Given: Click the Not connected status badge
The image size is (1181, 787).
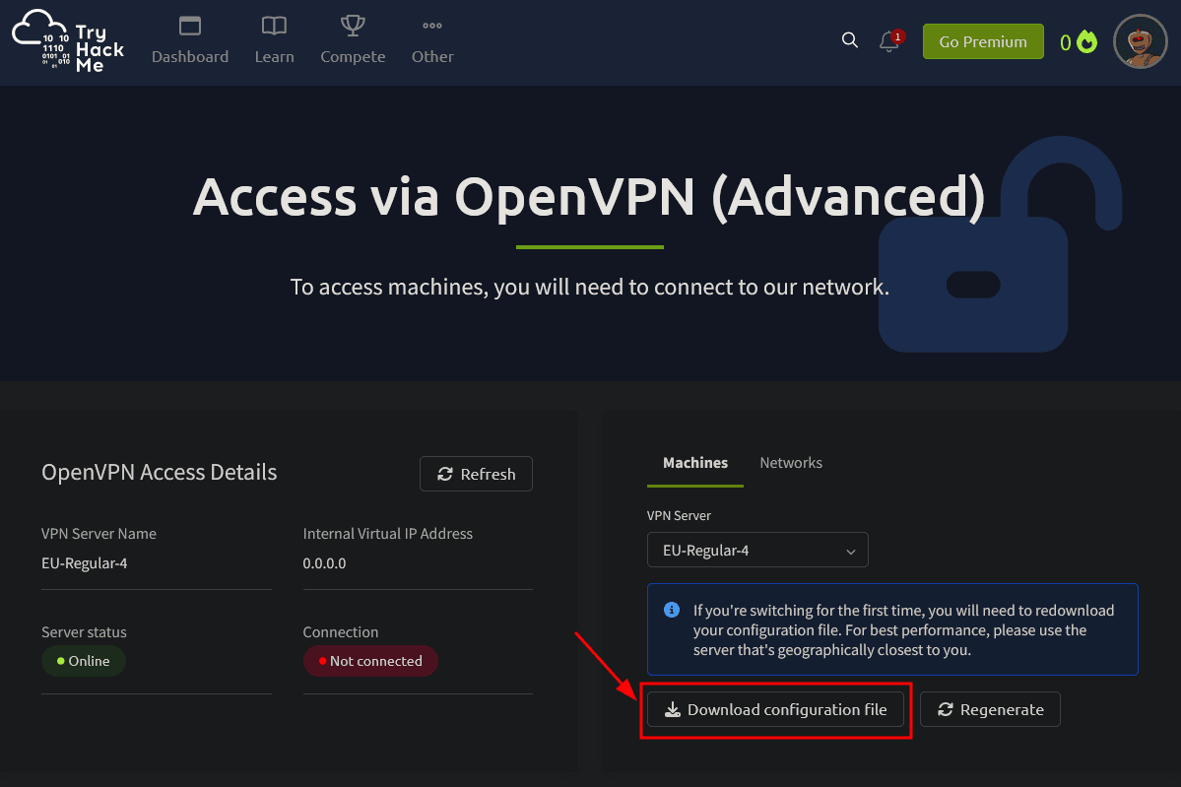Looking at the screenshot, I should point(370,661).
